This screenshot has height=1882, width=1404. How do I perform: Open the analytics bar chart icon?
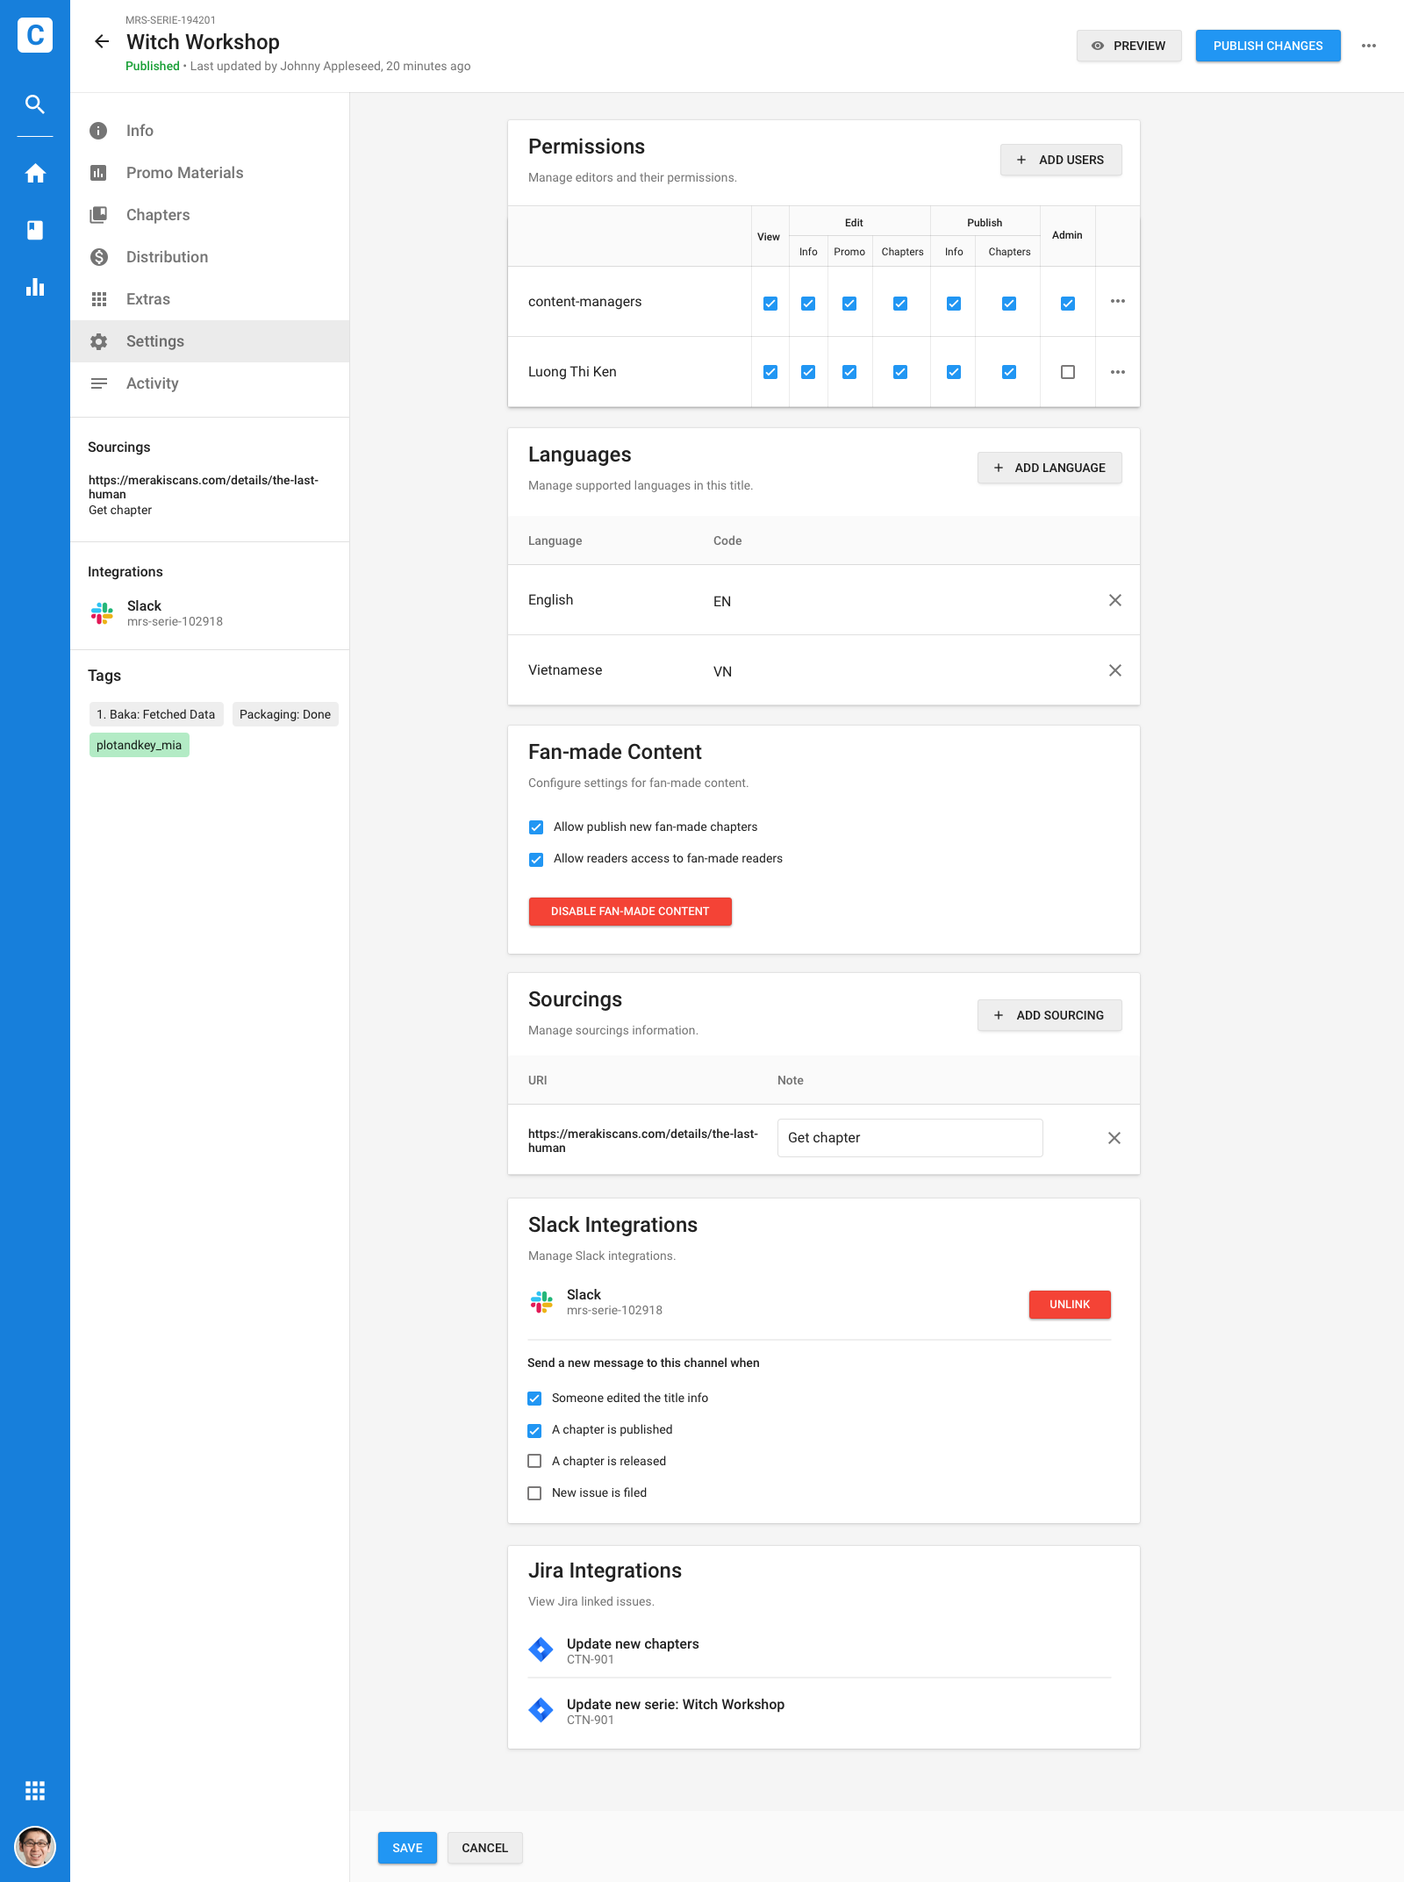(x=35, y=287)
